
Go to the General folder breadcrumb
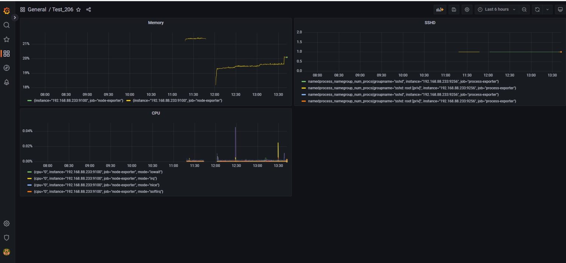tap(36, 9)
